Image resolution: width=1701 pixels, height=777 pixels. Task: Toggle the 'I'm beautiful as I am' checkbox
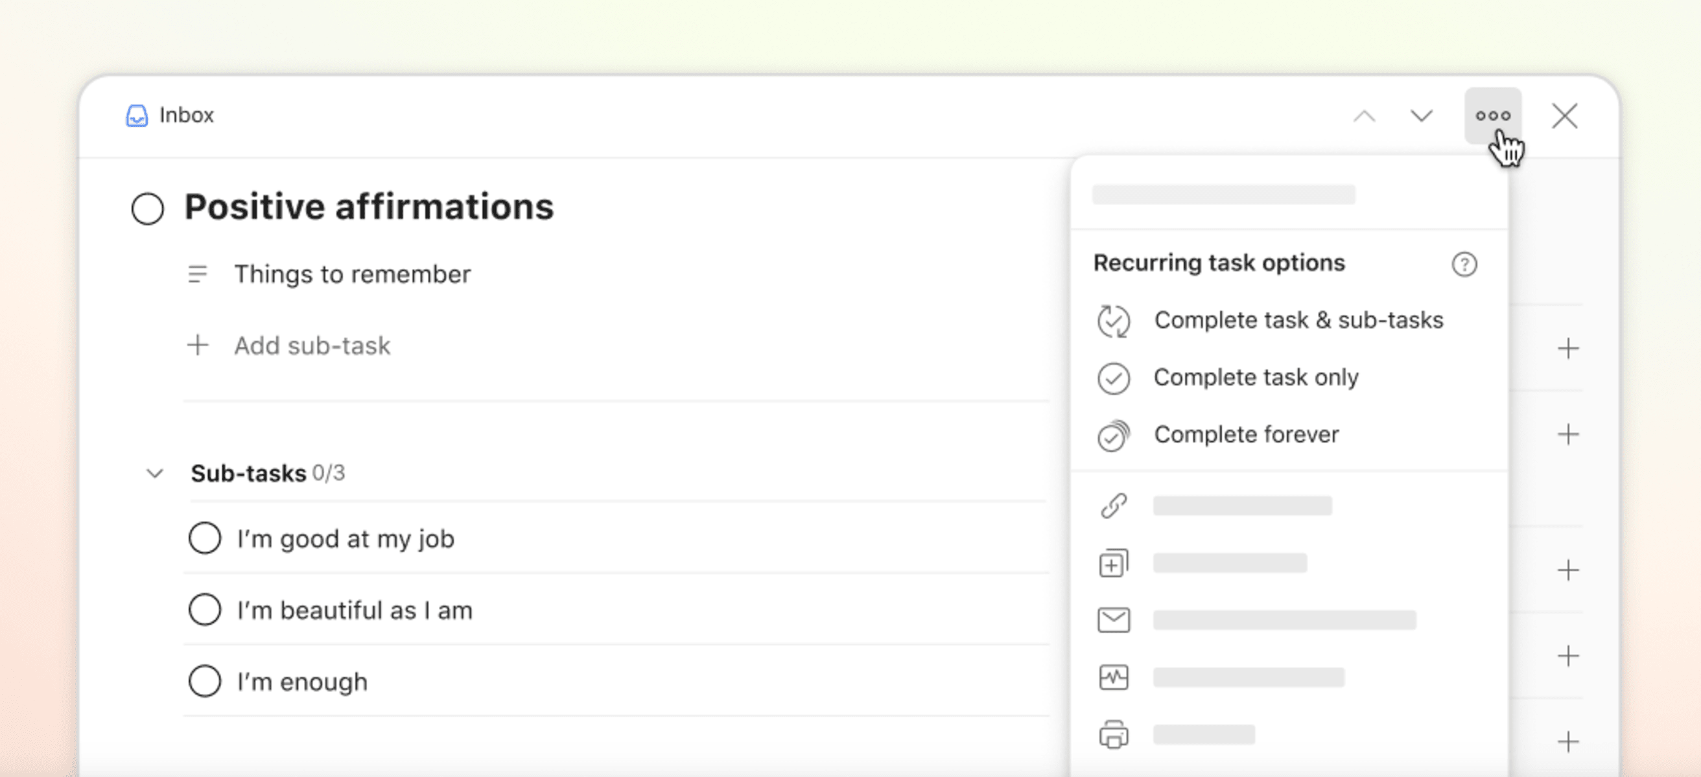click(204, 610)
